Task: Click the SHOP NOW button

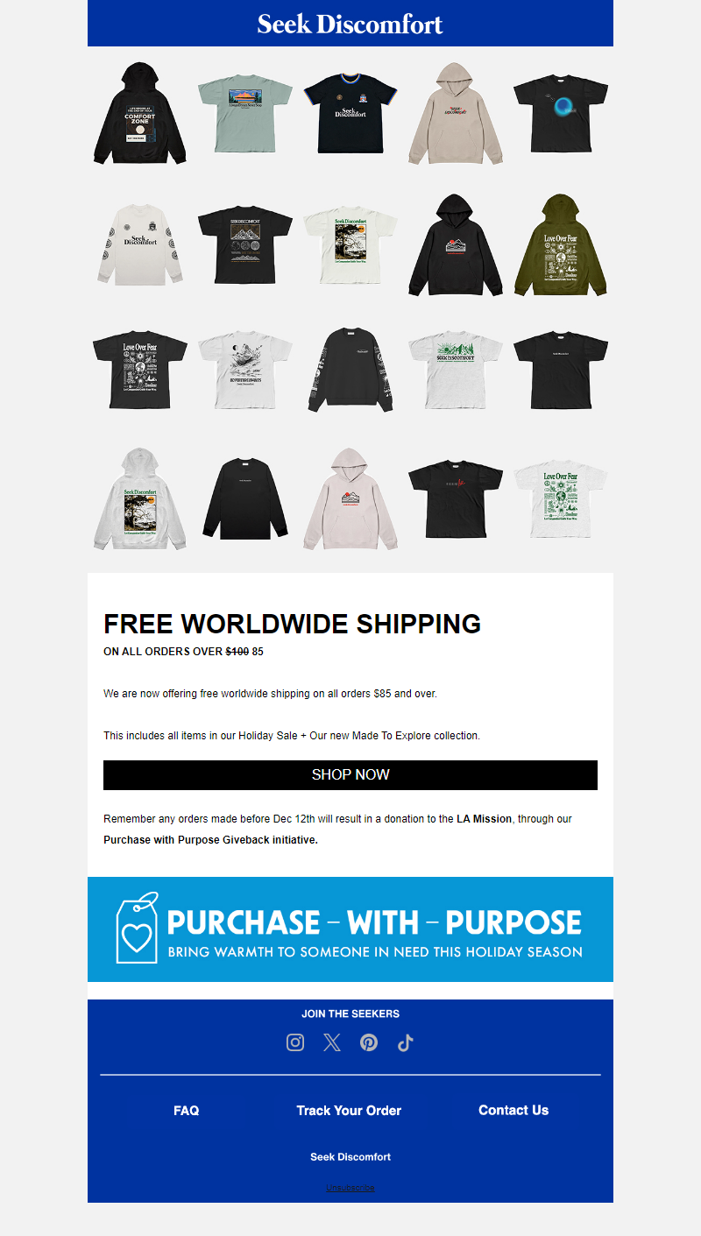Action: [x=350, y=775]
